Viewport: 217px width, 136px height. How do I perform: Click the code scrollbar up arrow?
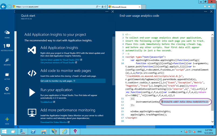click(x=212, y=35)
